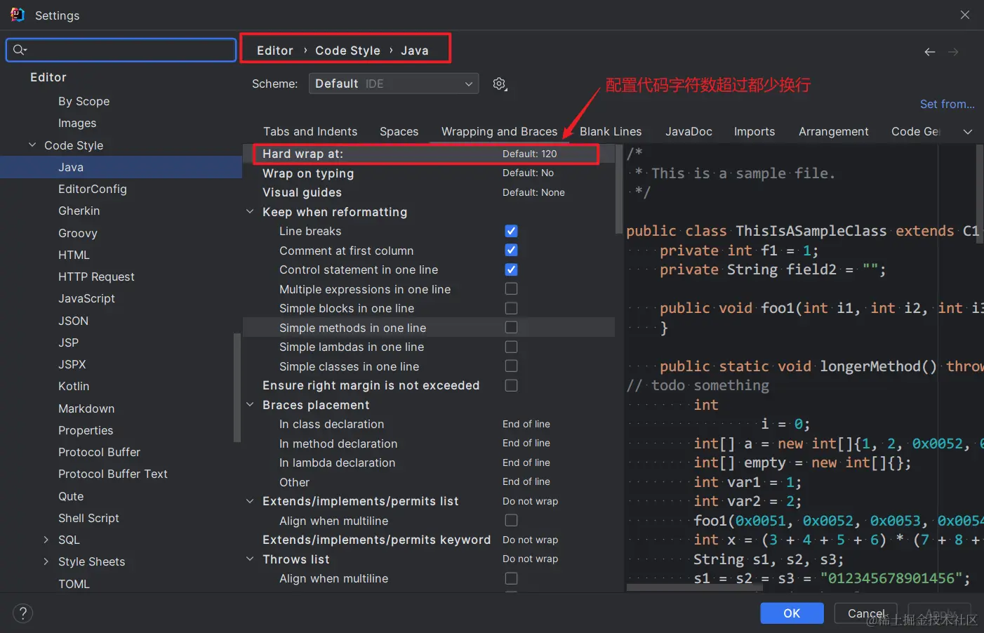
Task: Click the back navigation arrow
Action: click(930, 52)
